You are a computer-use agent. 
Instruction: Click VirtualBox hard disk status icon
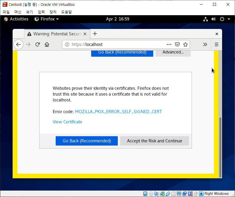tap(145, 194)
